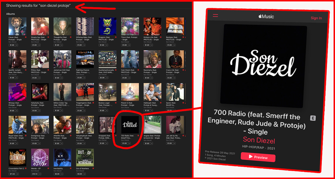Click the Apple Music logo
The image size is (335, 179).
point(266,16)
